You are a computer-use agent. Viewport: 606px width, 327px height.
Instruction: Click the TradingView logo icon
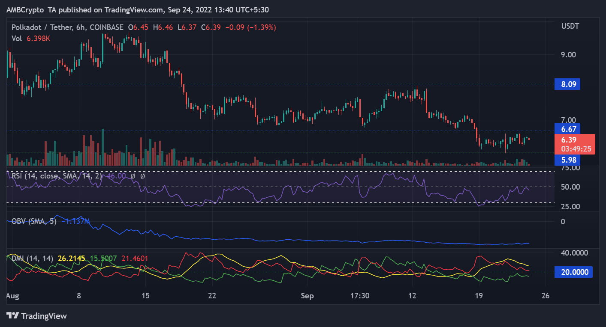click(x=15, y=316)
